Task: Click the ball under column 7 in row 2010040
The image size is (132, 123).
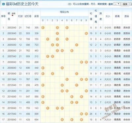Action: [x=77, y=73]
